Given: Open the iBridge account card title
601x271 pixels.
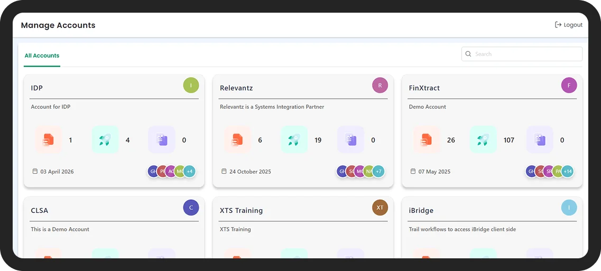Looking at the screenshot, I should (421, 210).
